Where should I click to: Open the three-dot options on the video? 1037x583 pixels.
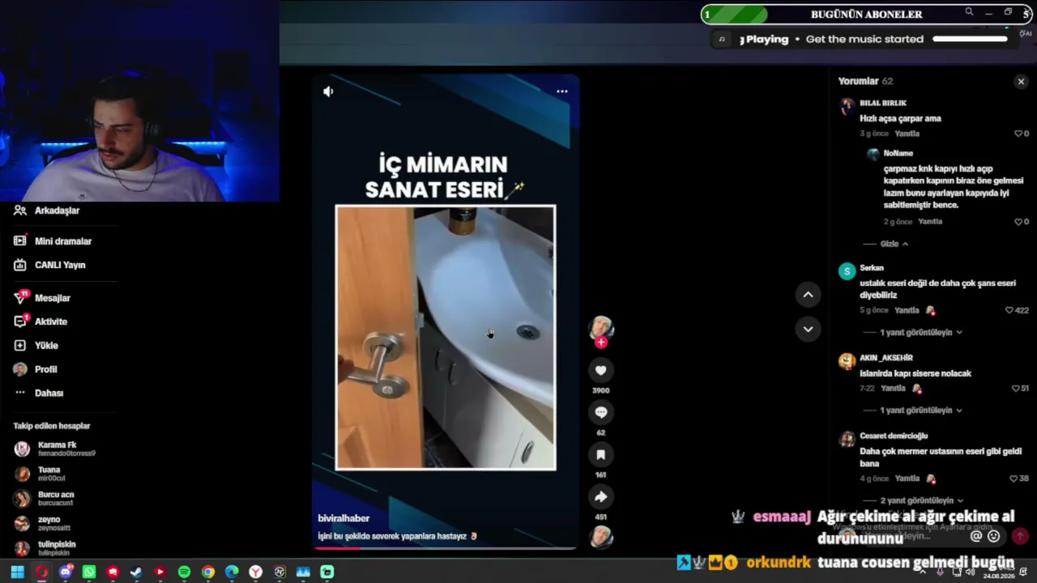tap(562, 91)
